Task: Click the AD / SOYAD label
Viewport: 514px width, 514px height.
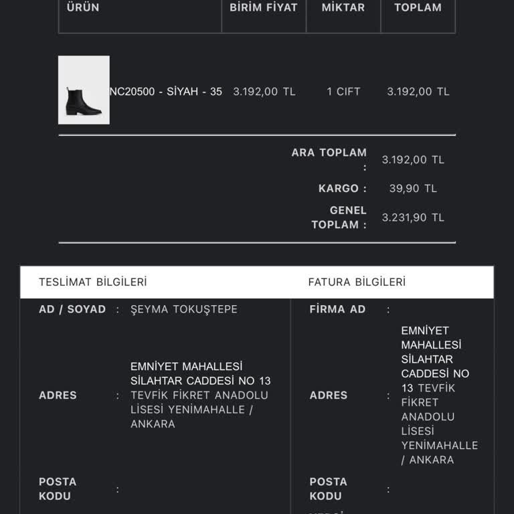Action: [72, 309]
